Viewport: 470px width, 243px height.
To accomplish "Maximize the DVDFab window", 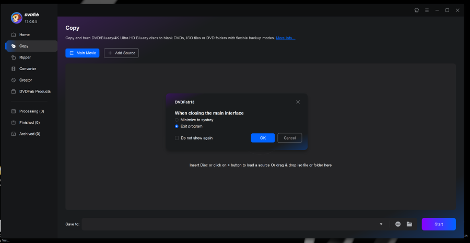I will click(x=447, y=10).
